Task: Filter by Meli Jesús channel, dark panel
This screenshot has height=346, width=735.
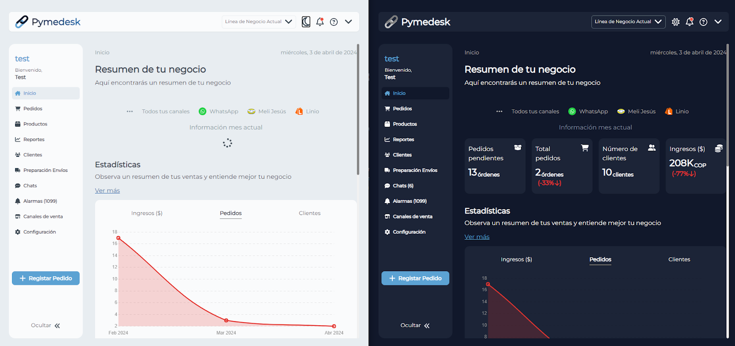Action: pos(636,111)
